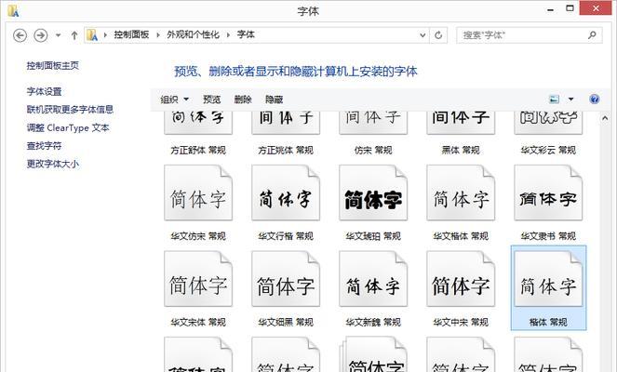Click 删除 in the toolbar
Viewport: 617px width, 372px height.
(x=243, y=100)
